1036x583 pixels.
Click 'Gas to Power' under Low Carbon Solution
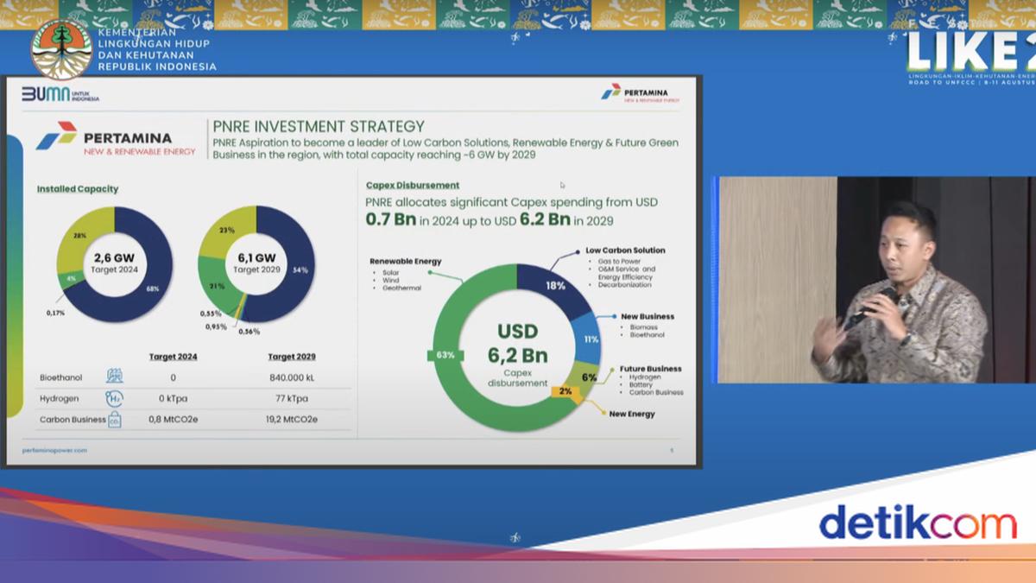click(619, 261)
